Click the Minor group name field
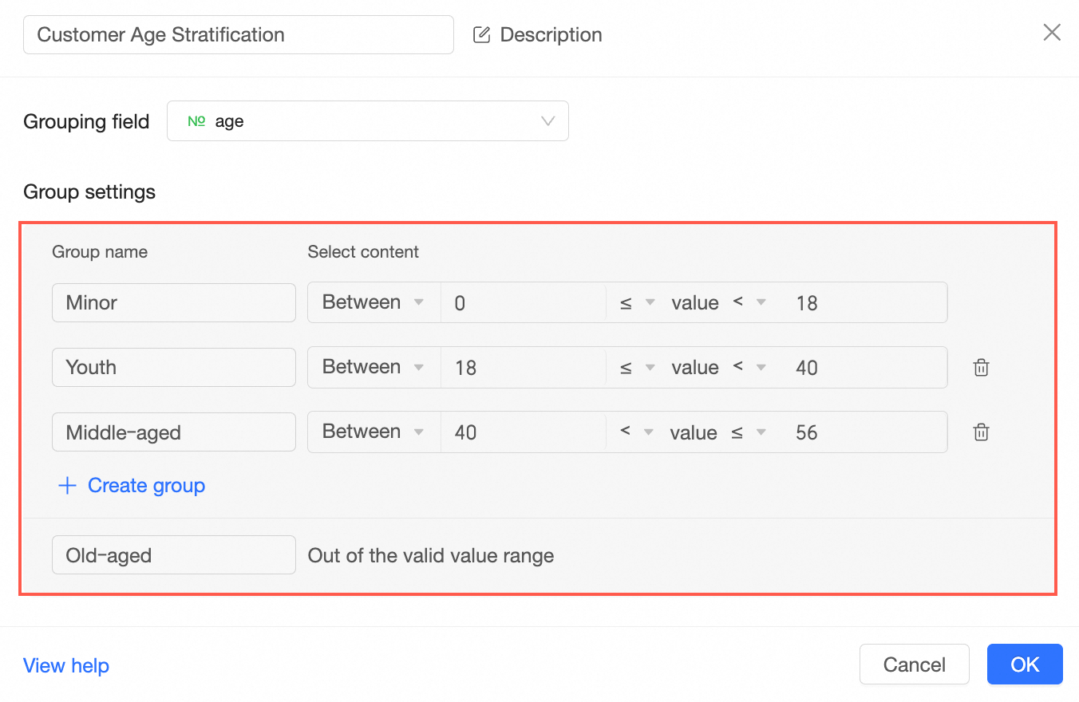 point(173,302)
